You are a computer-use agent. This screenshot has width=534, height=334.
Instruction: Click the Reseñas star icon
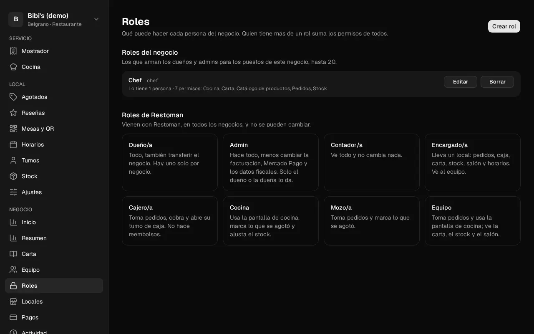pyautogui.click(x=13, y=113)
